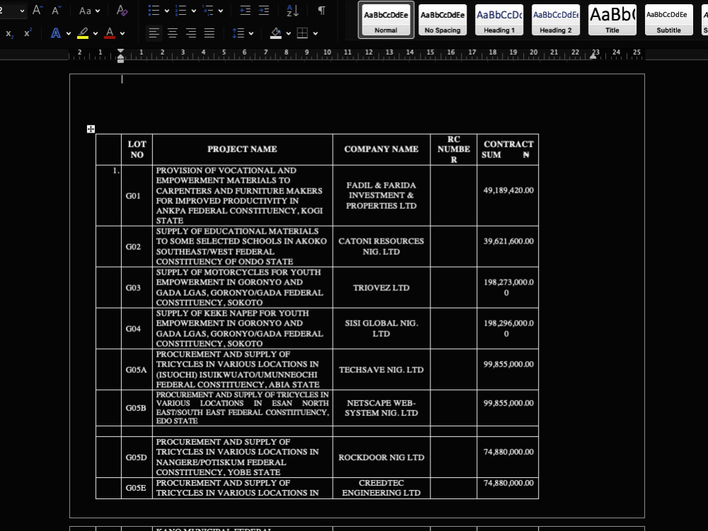The height and width of the screenshot is (531, 708).
Task: Center align the paragraph
Action: click(x=173, y=33)
